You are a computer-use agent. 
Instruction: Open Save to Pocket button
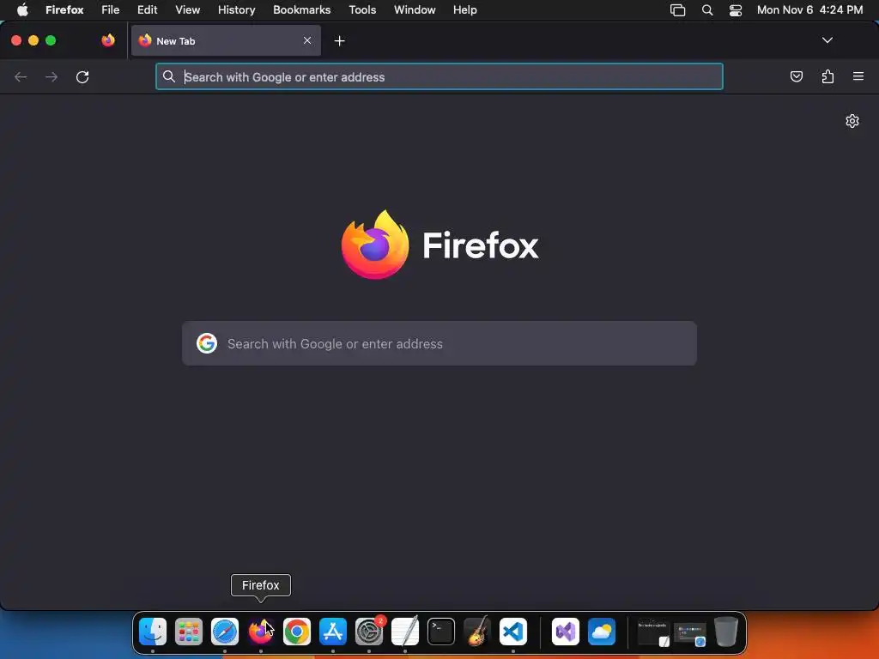pos(796,76)
